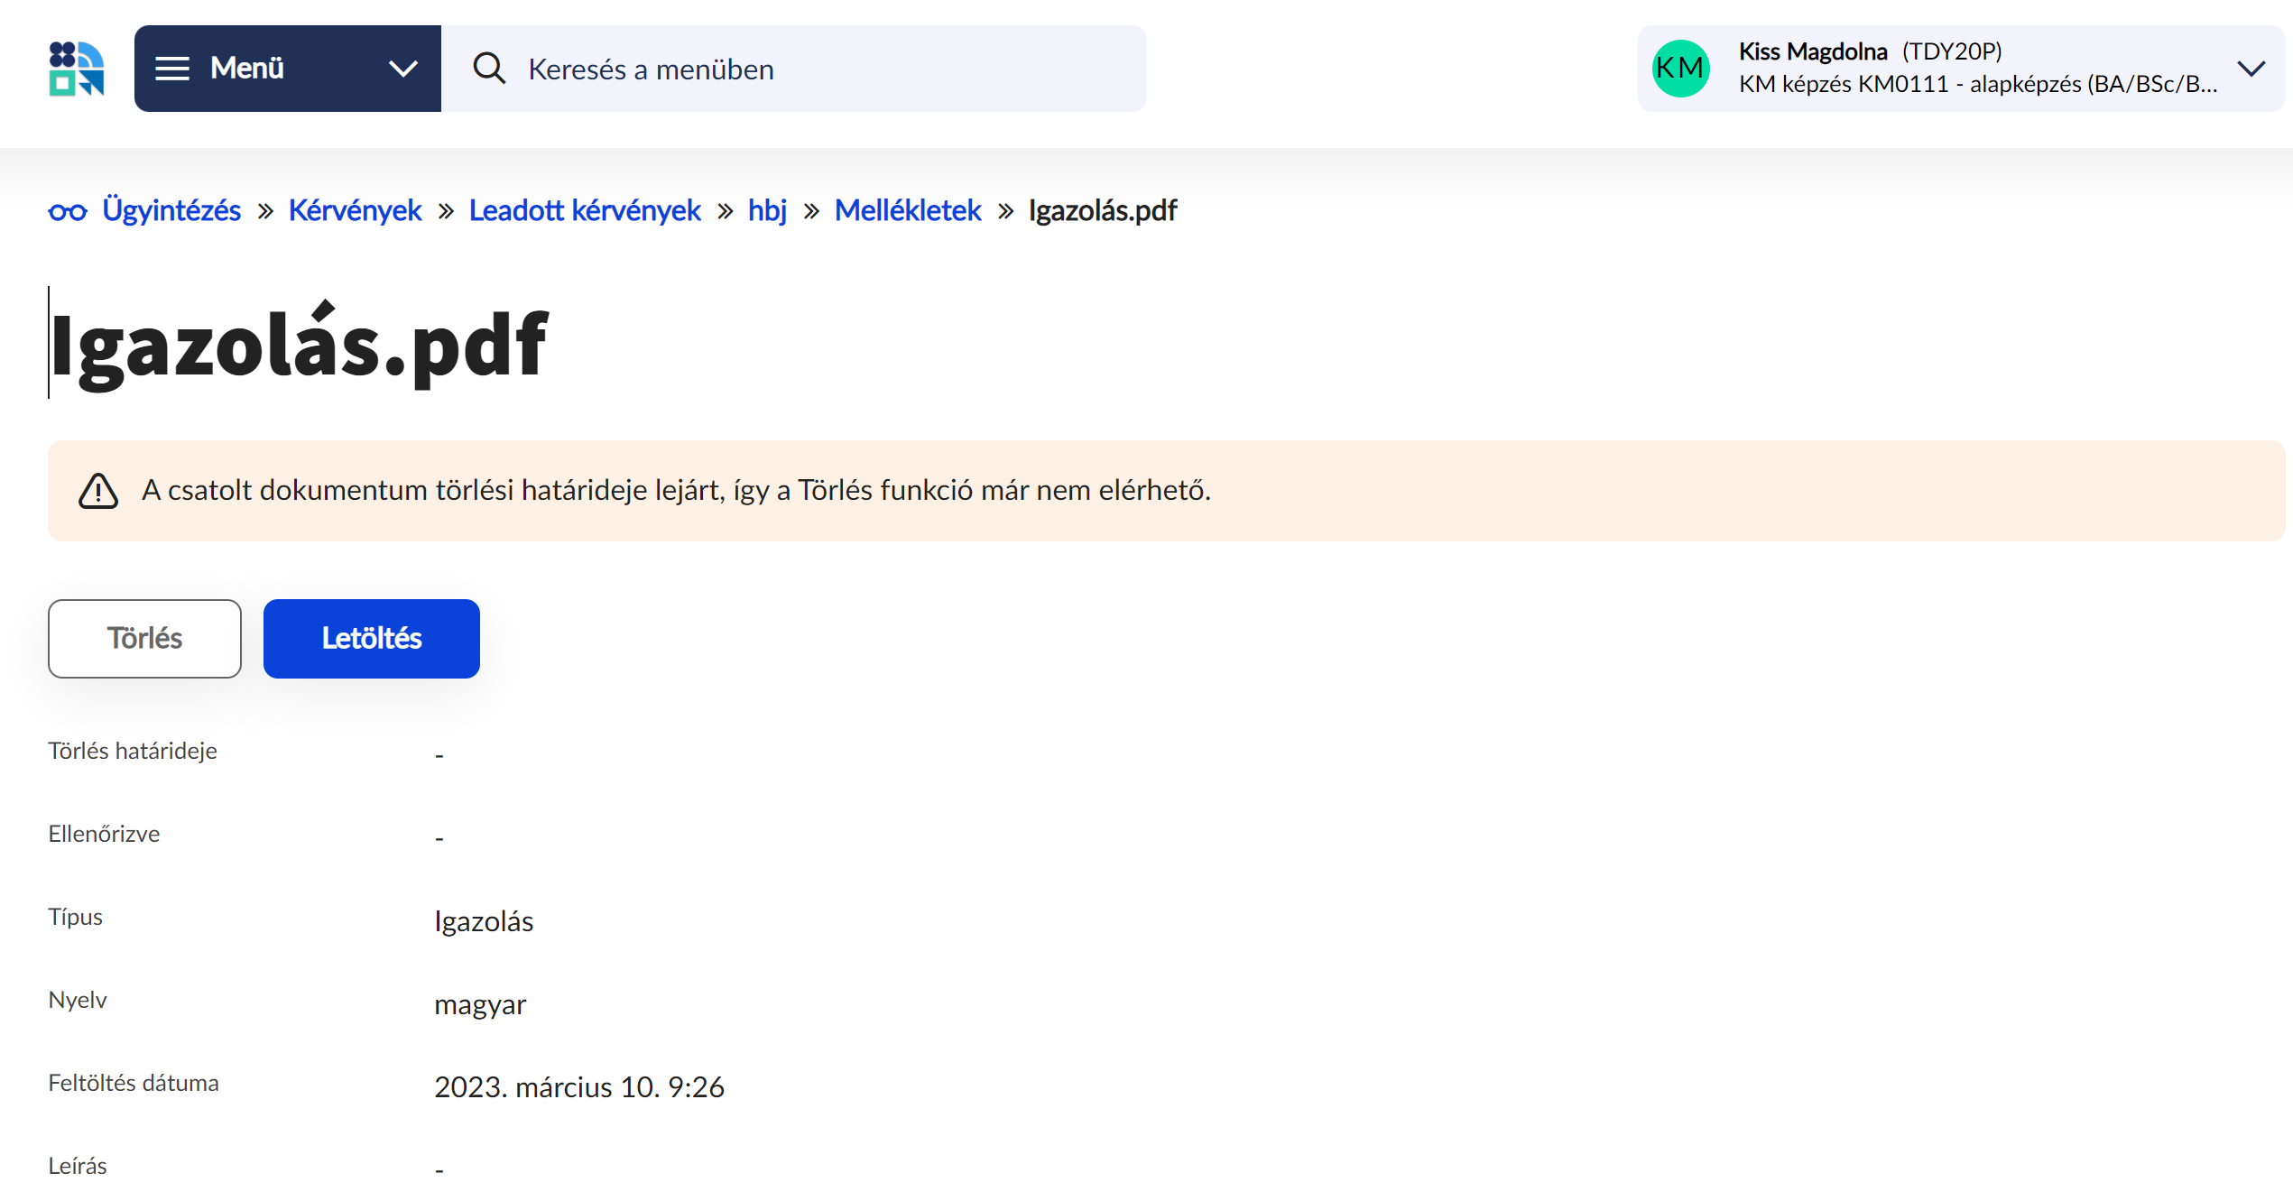Open Kérvények breadcrumb link

(x=355, y=210)
